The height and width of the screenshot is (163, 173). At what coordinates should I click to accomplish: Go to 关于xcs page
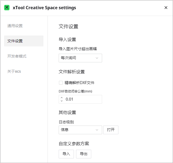(x=14, y=71)
